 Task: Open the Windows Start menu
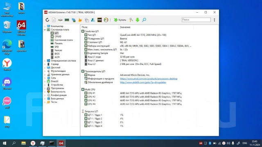(5, 143)
